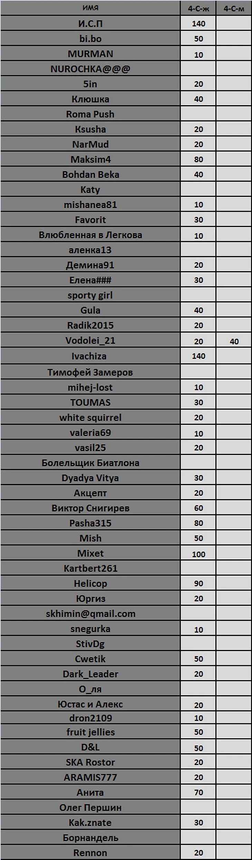Click the 'Rennon' name cell
Viewport: 252px width, 860px height.
(90, 853)
